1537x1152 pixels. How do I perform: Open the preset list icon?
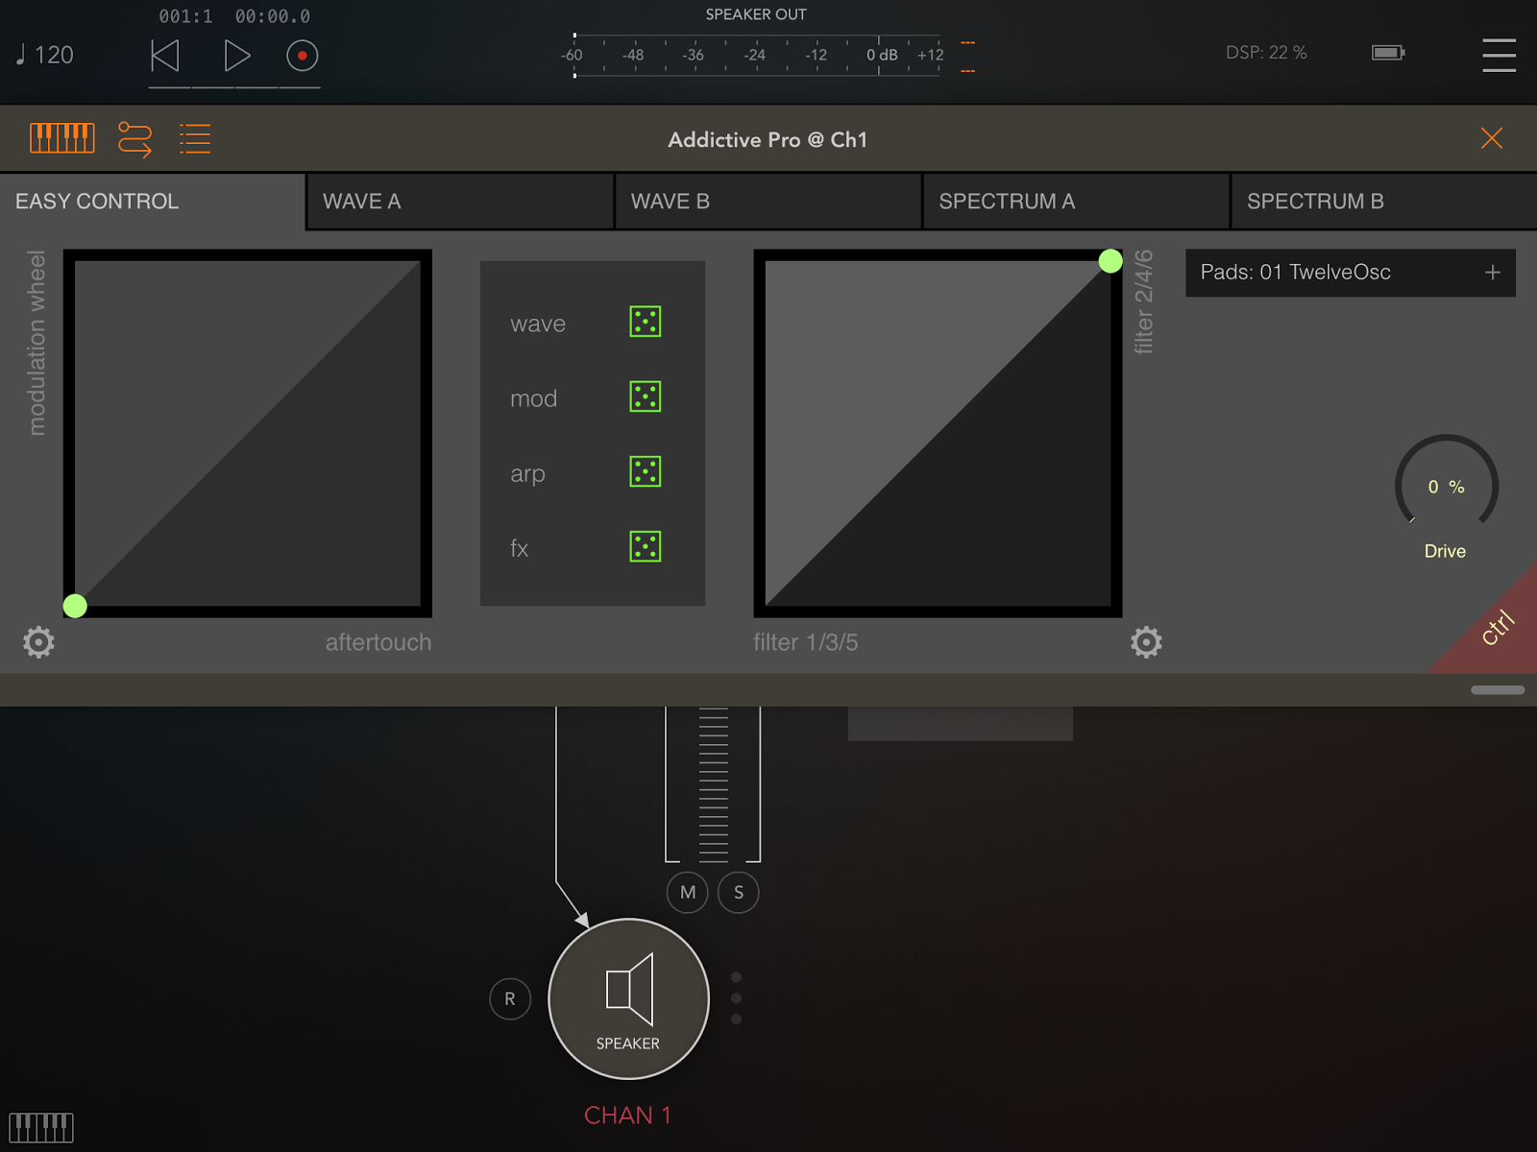point(194,138)
